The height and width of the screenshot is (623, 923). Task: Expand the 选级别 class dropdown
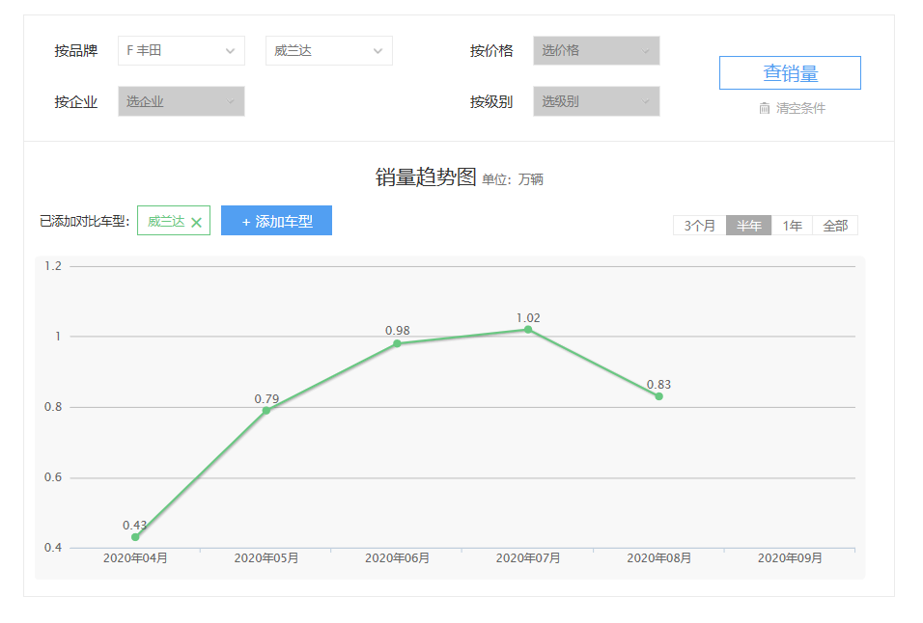pyautogui.click(x=596, y=101)
